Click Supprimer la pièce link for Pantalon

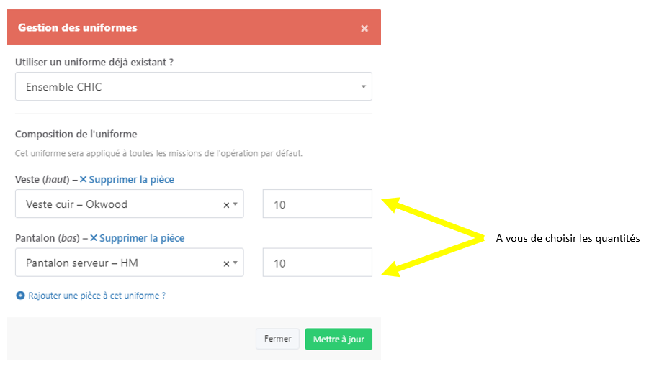click(142, 238)
